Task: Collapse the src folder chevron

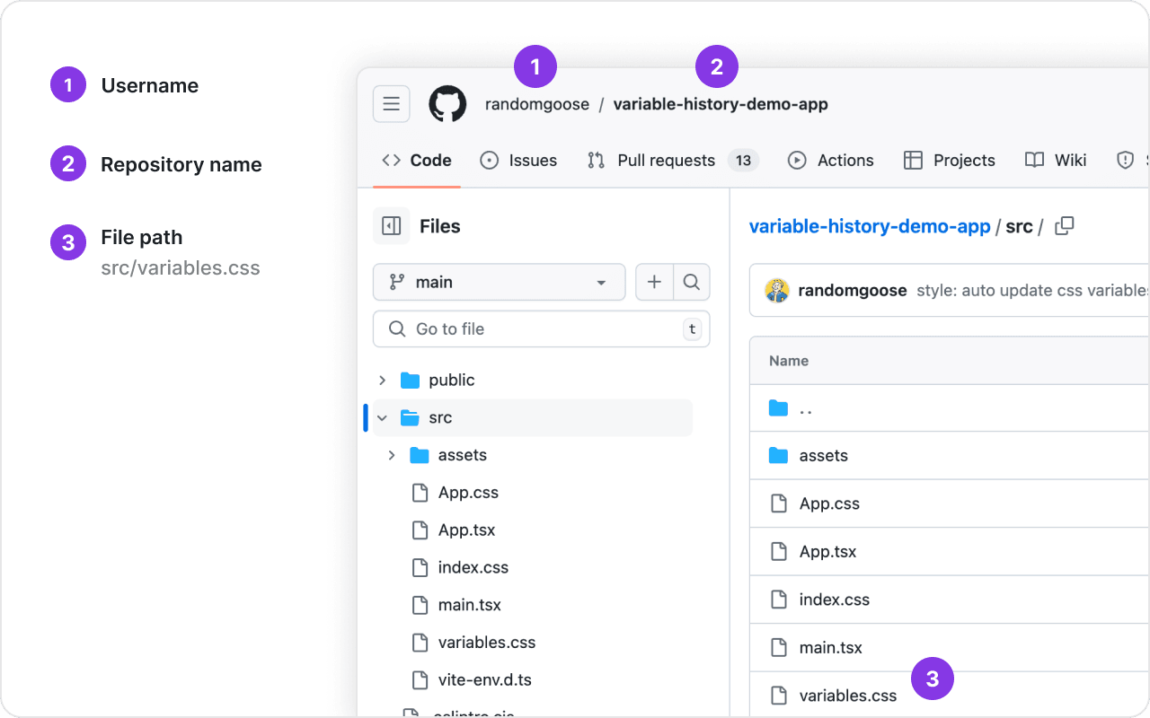Action: click(383, 418)
